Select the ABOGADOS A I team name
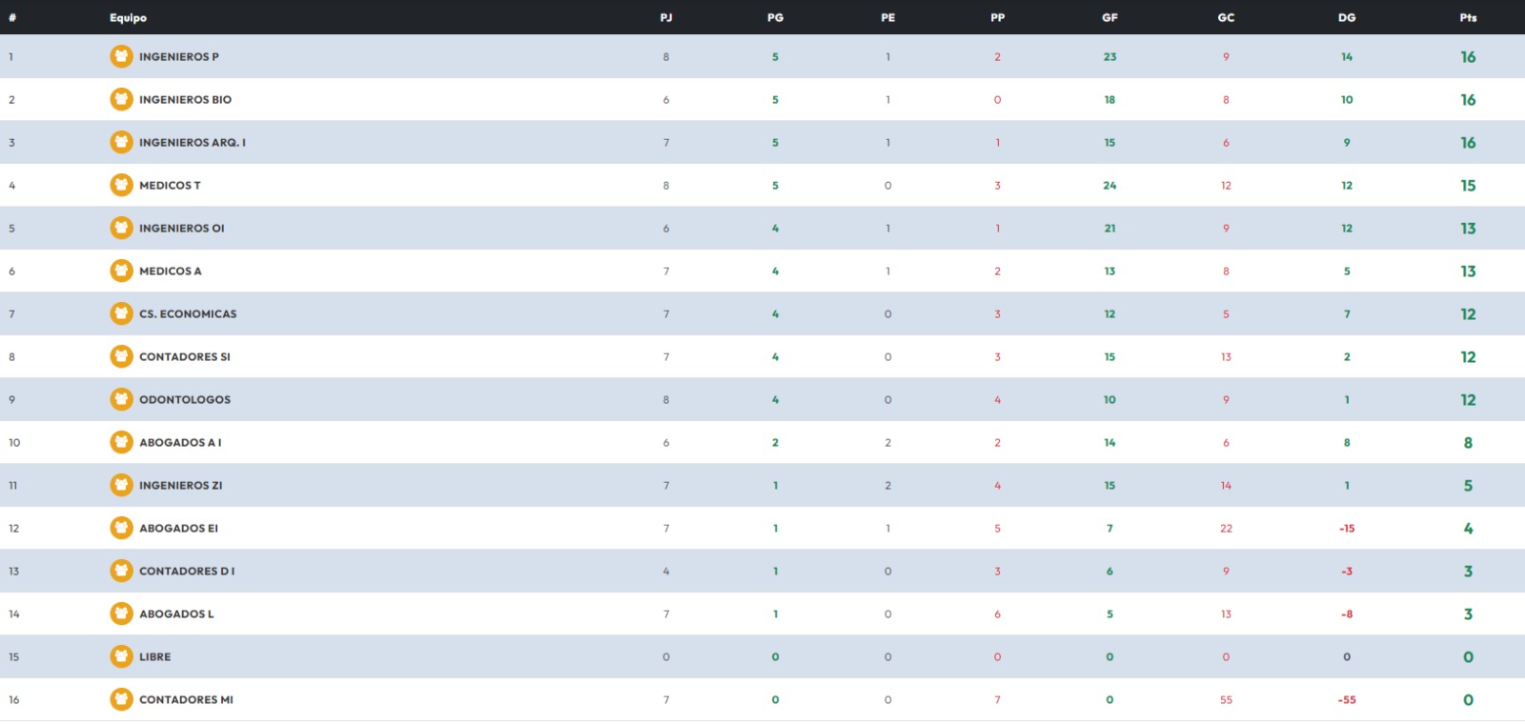 pos(180,442)
